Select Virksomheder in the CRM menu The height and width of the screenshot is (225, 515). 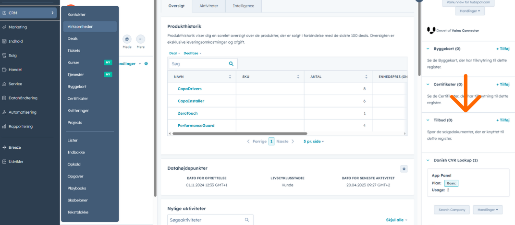(x=90, y=26)
